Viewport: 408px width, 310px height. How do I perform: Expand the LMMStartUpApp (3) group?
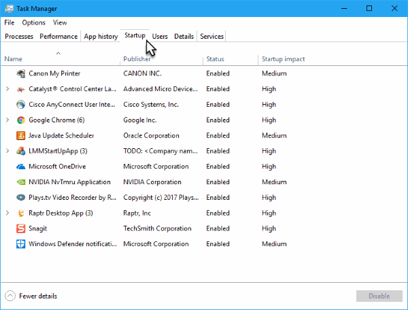tap(7, 151)
